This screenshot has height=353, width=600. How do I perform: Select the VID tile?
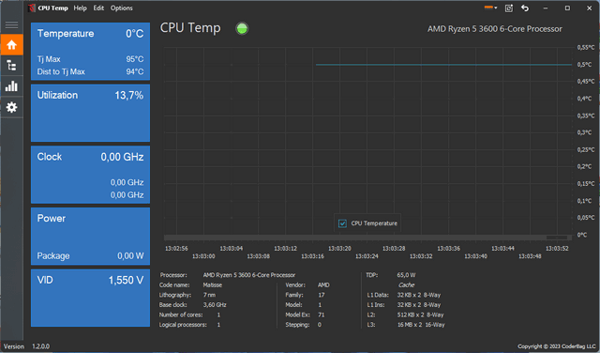coord(90,298)
